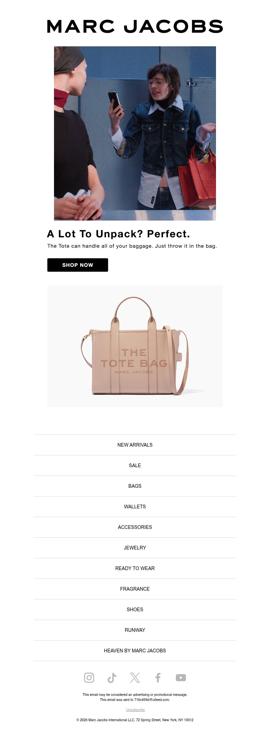Open the TikTok social icon
Viewport: 270px width, 732px height.
pos(112,677)
